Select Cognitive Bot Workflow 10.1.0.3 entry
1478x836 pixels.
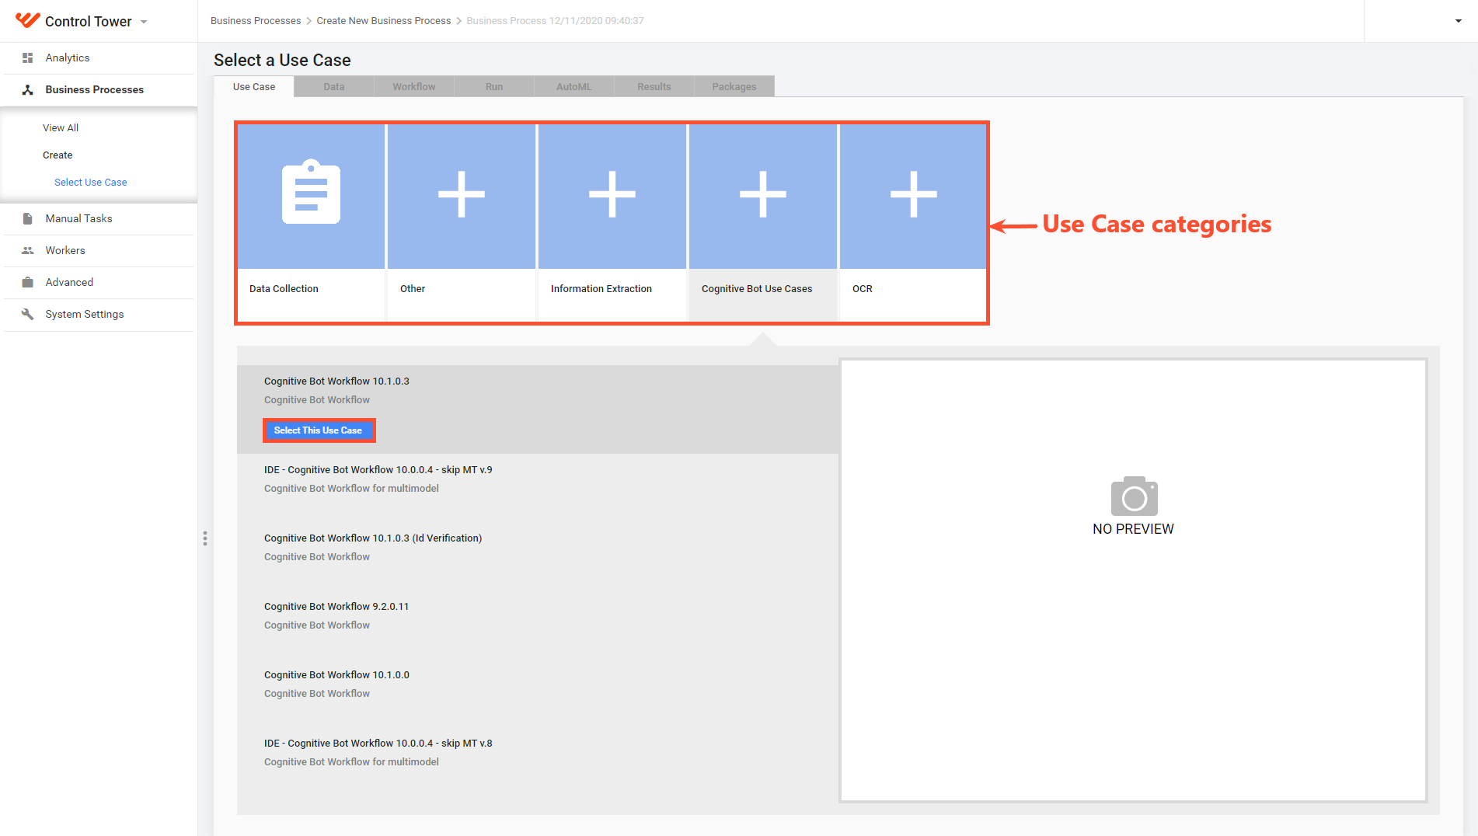pyautogui.click(x=336, y=381)
